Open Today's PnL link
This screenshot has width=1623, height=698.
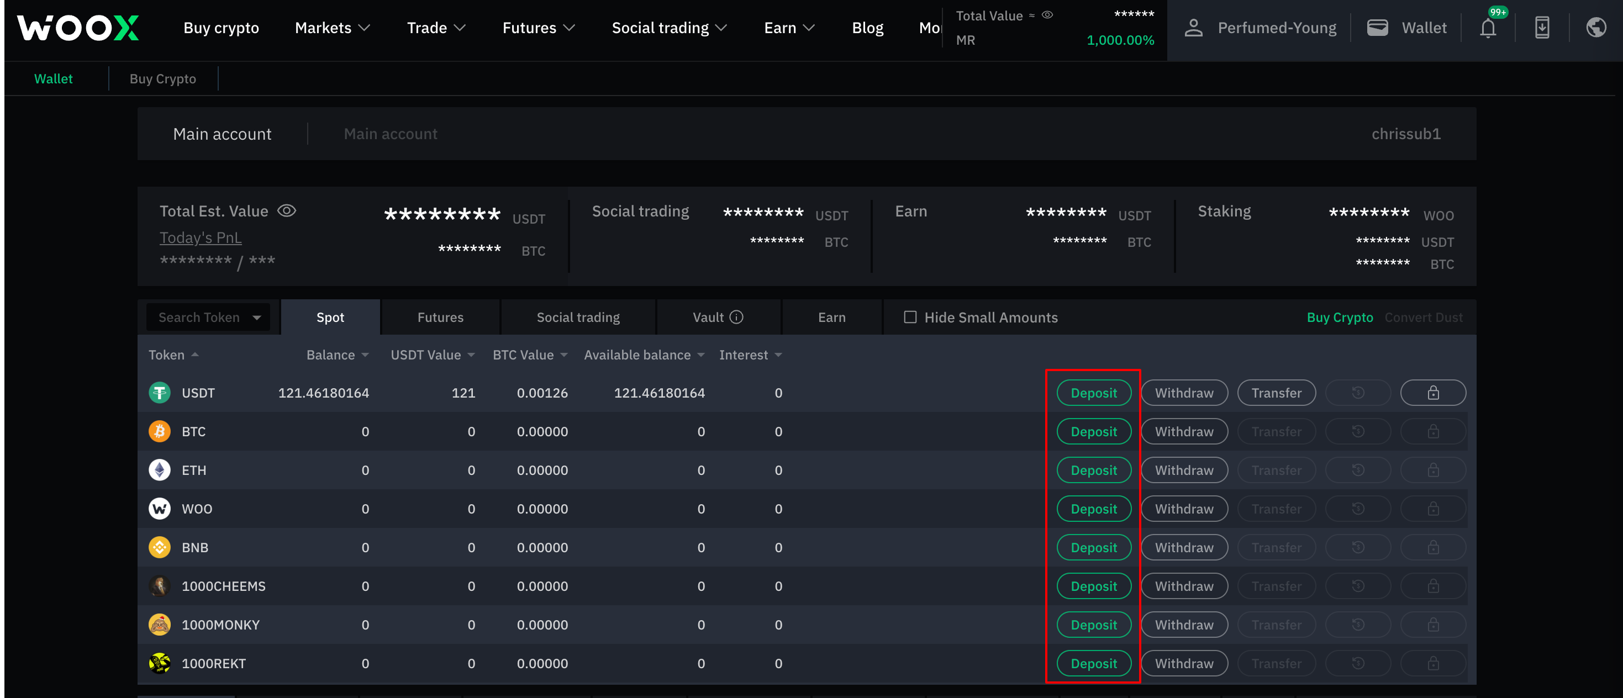click(x=201, y=237)
